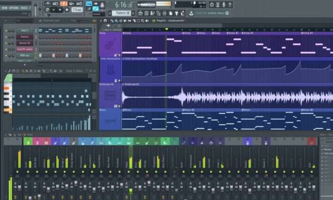Viewport: 333px width, 200px height.
Task: Click the selected mixer track's green fader
Action: (x=131, y=191)
